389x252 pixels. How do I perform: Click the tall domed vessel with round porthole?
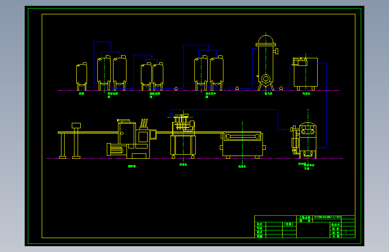tap(266, 63)
